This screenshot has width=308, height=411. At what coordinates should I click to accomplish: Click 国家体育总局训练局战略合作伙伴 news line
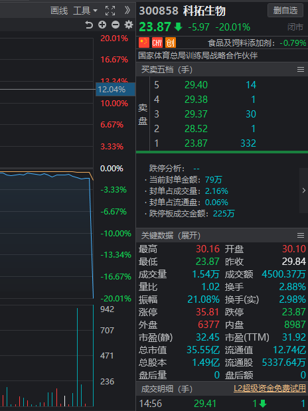coord(198,56)
